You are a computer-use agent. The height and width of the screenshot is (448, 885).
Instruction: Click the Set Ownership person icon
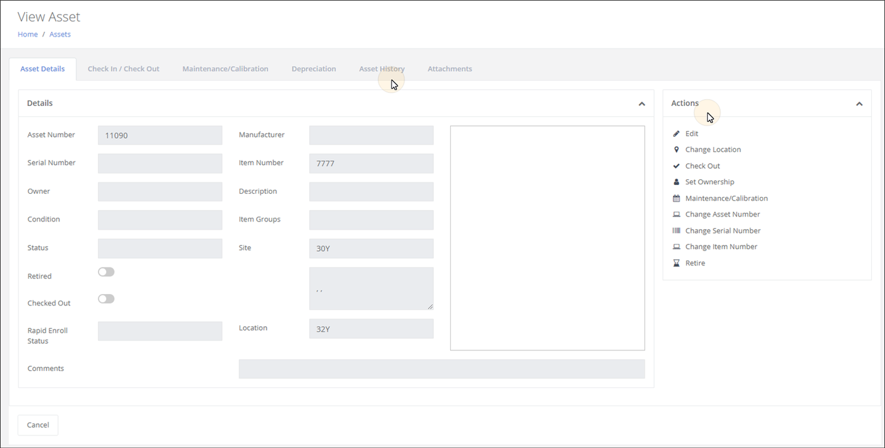pos(676,182)
